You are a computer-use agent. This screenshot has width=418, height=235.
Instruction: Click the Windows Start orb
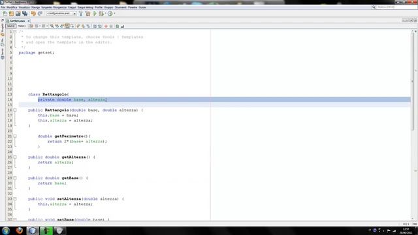(6, 230)
